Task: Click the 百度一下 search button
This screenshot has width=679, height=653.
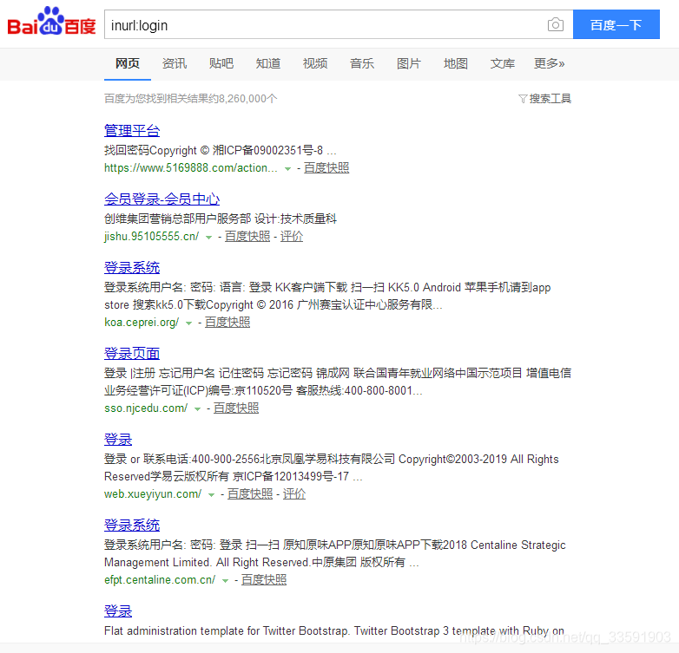Action: [616, 24]
